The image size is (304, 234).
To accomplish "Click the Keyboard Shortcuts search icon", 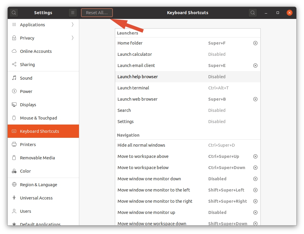I will coord(253,13).
